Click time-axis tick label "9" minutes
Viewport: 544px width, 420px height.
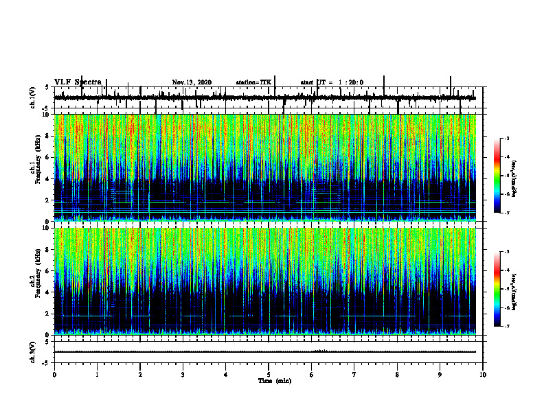(x=440, y=375)
